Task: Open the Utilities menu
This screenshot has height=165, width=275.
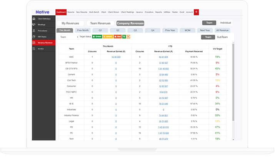Action: [x=167, y=12]
